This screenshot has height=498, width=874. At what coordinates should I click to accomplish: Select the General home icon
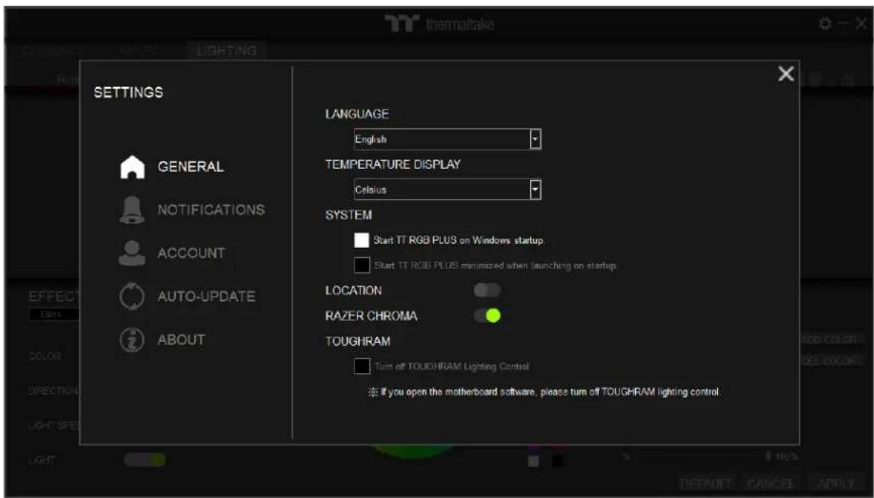pyautogui.click(x=132, y=167)
